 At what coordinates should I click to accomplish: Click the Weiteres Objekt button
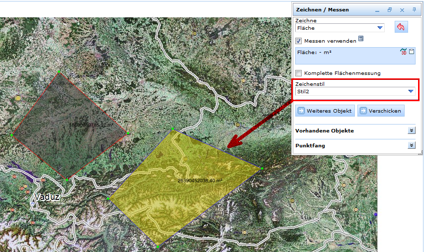point(326,111)
